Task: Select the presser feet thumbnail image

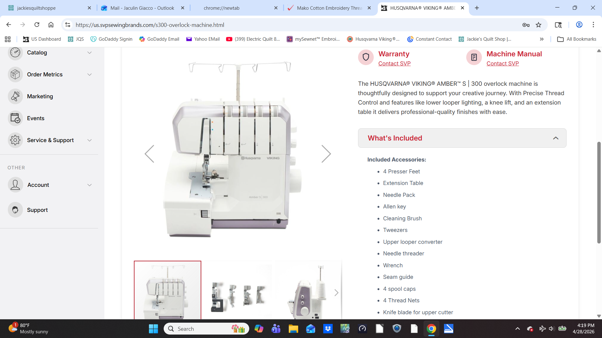Action: pyautogui.click(x=238, y=293)
